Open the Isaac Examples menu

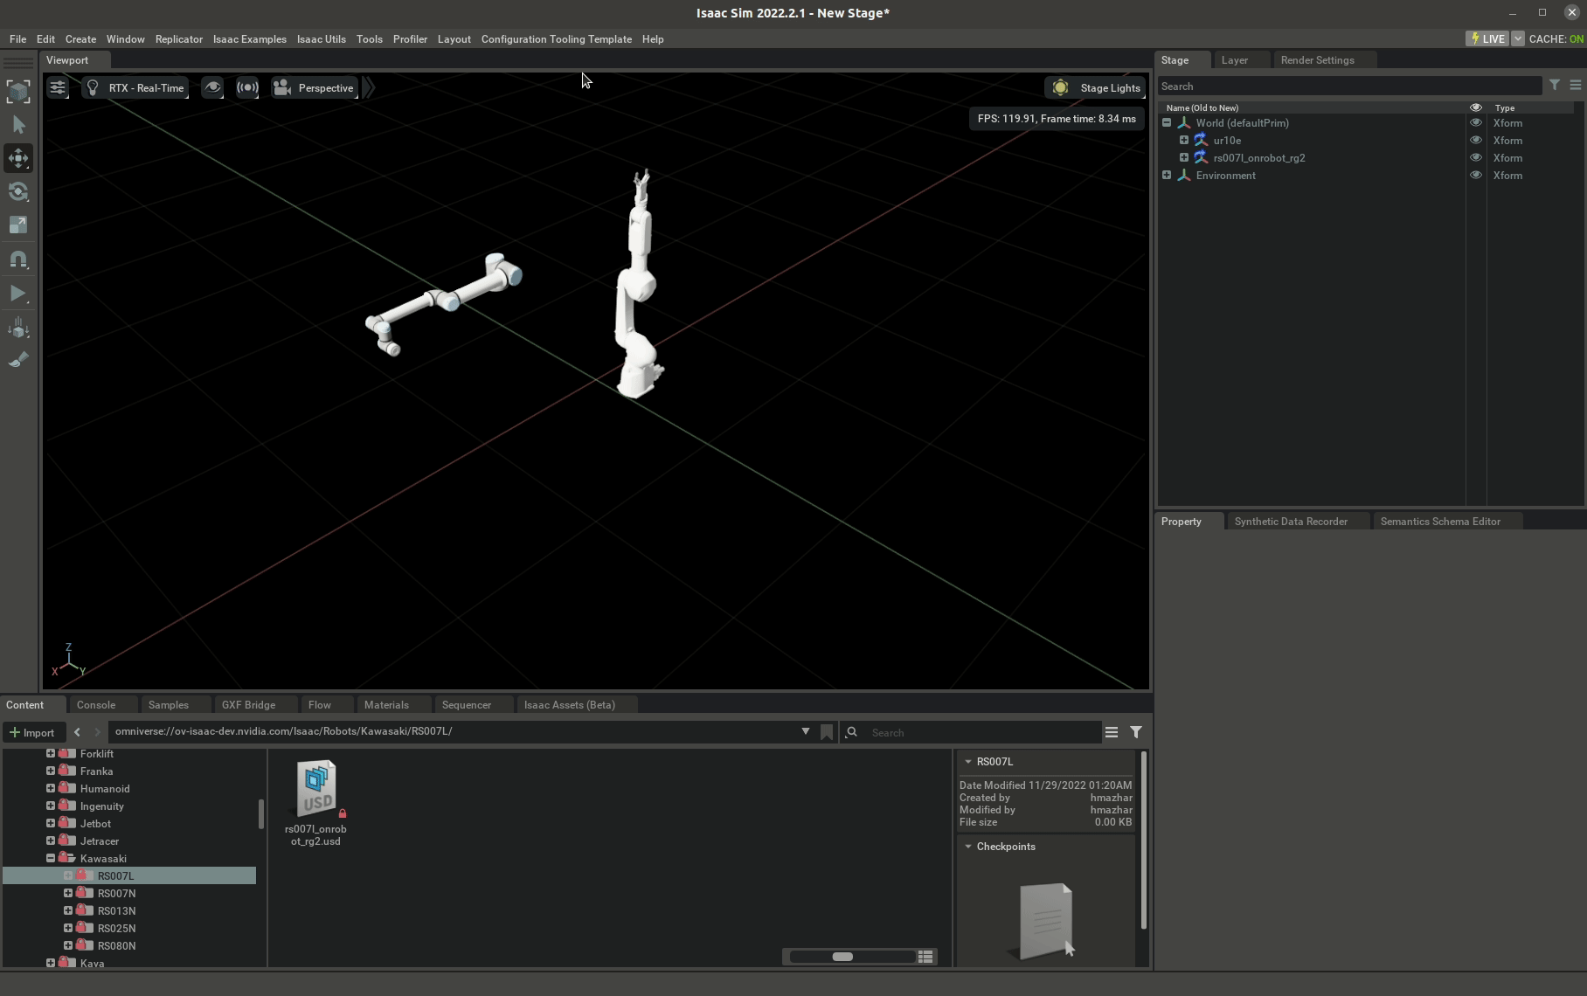coord(250,39)
